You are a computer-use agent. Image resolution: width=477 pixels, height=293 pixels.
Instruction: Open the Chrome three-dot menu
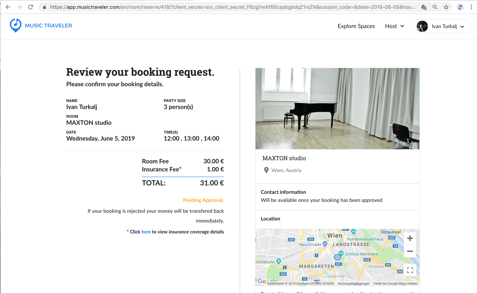coord(471,7)
